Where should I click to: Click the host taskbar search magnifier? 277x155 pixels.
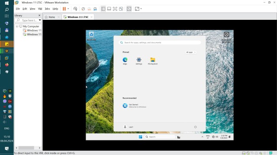click(7, 9)
